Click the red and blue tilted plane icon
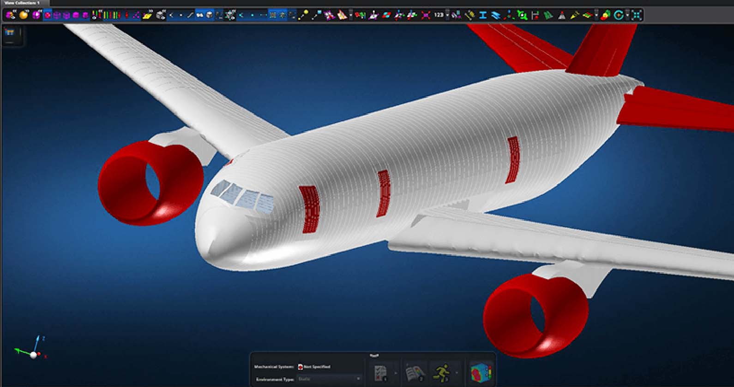The height and width of the screenshot is (387, 734). [386, 15]
